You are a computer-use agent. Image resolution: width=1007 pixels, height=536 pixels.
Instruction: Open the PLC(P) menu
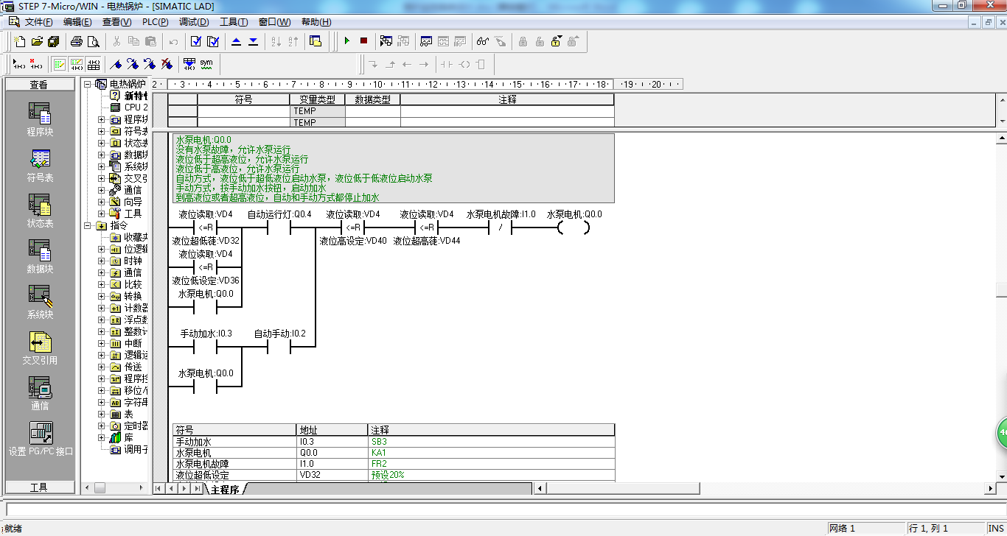[155, 22]
